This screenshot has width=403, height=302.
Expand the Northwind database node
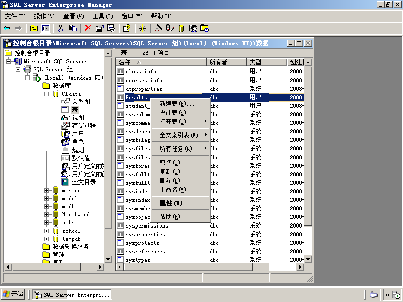coord(46,215)
